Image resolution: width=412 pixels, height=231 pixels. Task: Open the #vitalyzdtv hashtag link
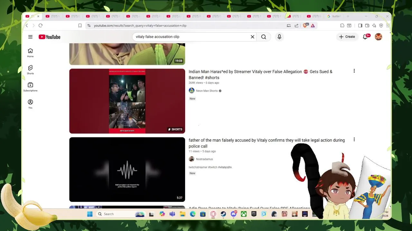point(225,167)
